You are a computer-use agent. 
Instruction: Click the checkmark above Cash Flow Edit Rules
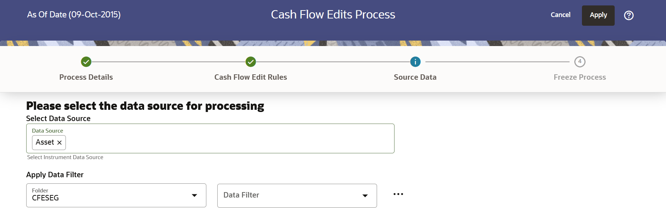250,62
